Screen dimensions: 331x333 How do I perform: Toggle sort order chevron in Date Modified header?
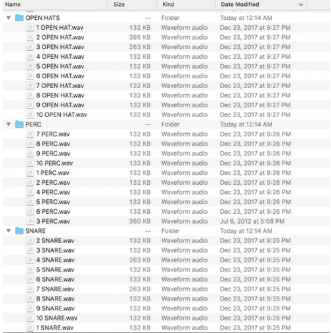[x=301, y=5]
